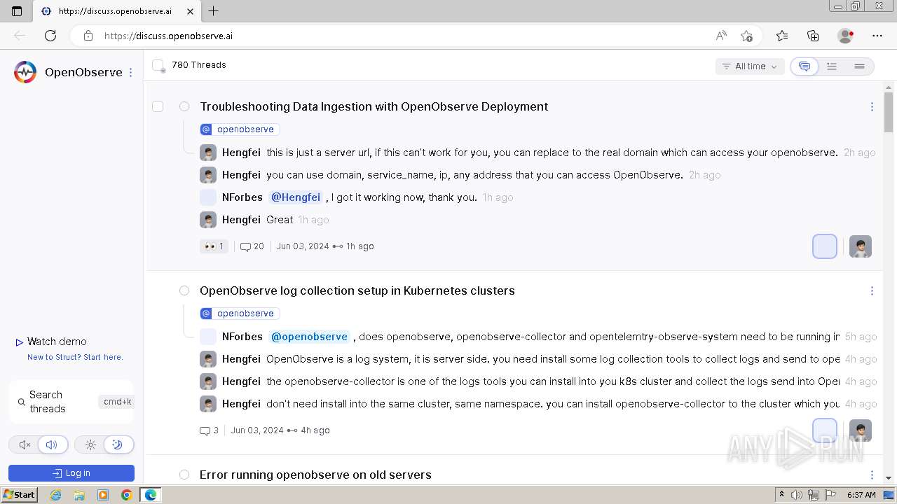Click Hengfei participant avatar on the Kubernetes thread footer
Viewport: 897px width, 504px height.
tap(861, 430)
